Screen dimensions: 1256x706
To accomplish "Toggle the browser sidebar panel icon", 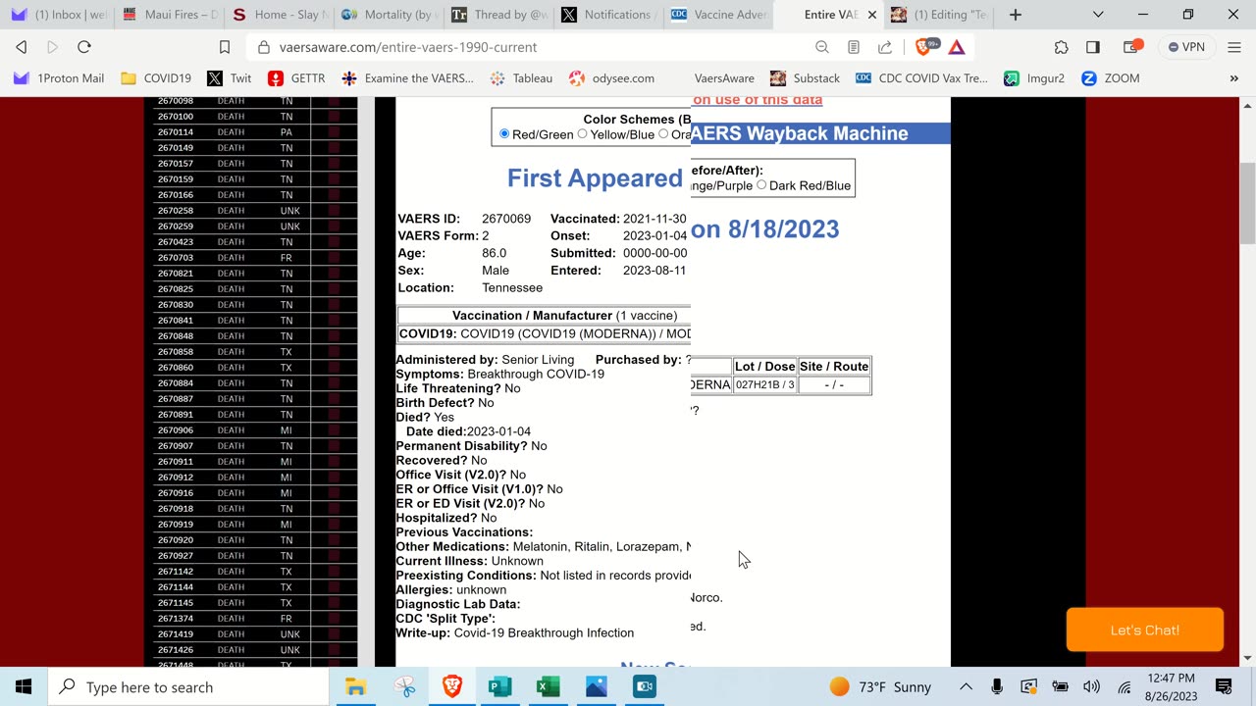I will click(1093, 47).
